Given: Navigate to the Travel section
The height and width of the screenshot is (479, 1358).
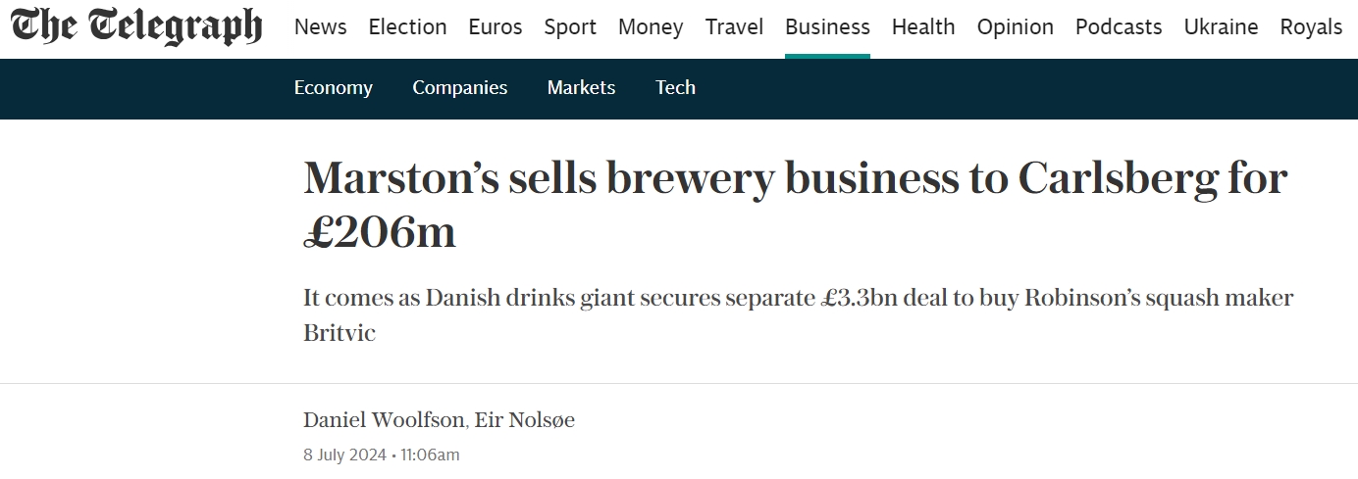Looking at the screenshot, I should [x=734, y=27].
